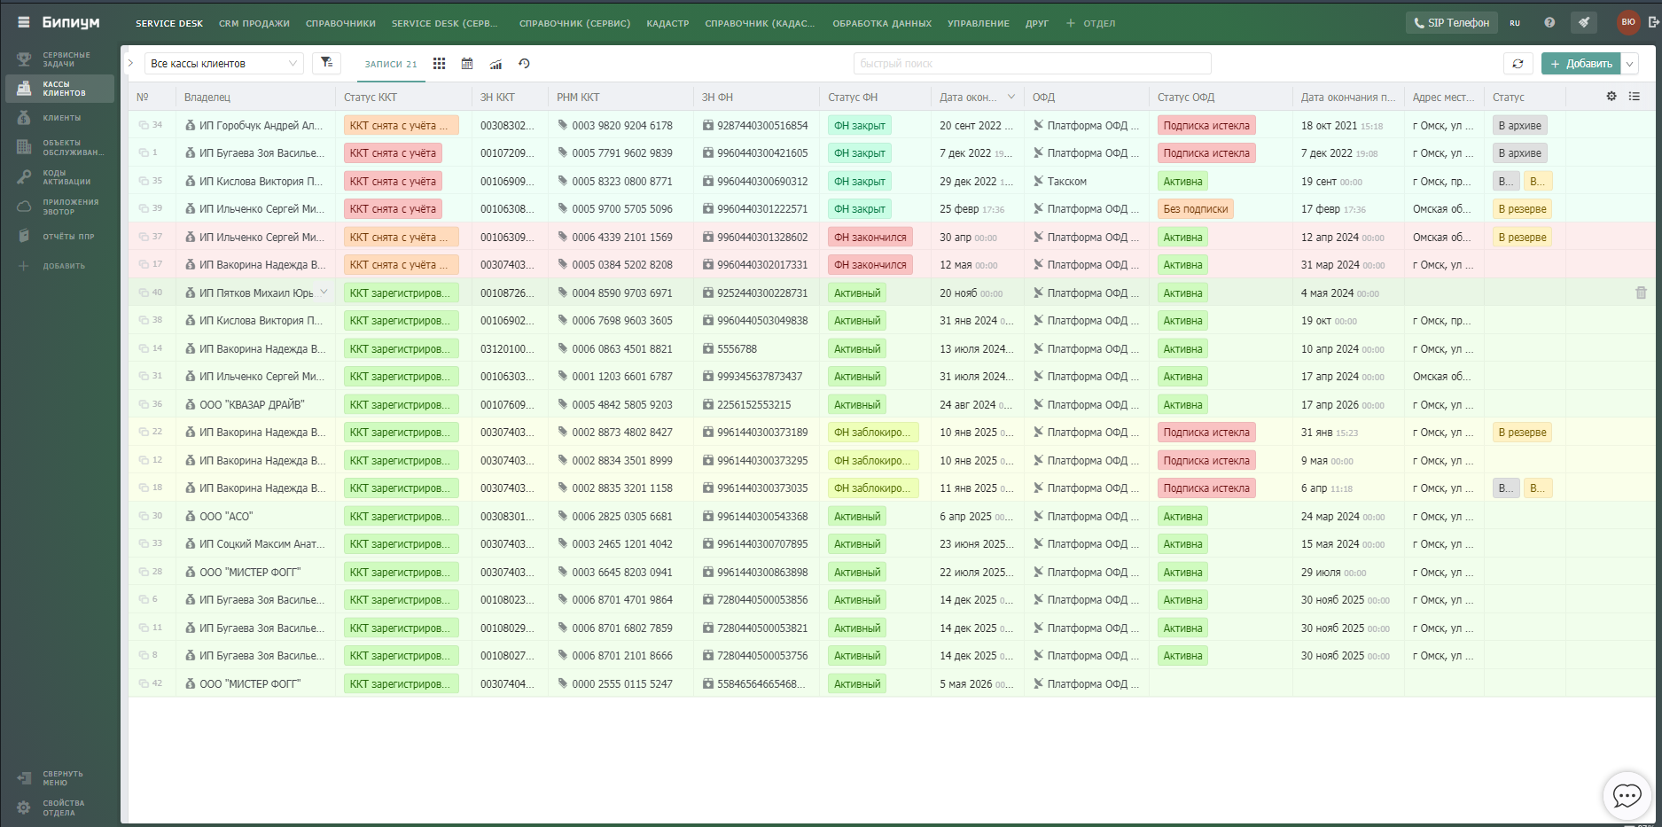Expand the Добавить button arrow
This screenshot has width=1662, height=827.
(1629, 64)
